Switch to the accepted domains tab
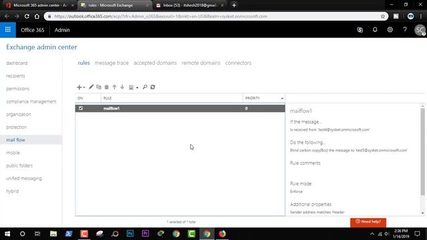This screenshot has height=240, width=427. (x=155, y=63)
